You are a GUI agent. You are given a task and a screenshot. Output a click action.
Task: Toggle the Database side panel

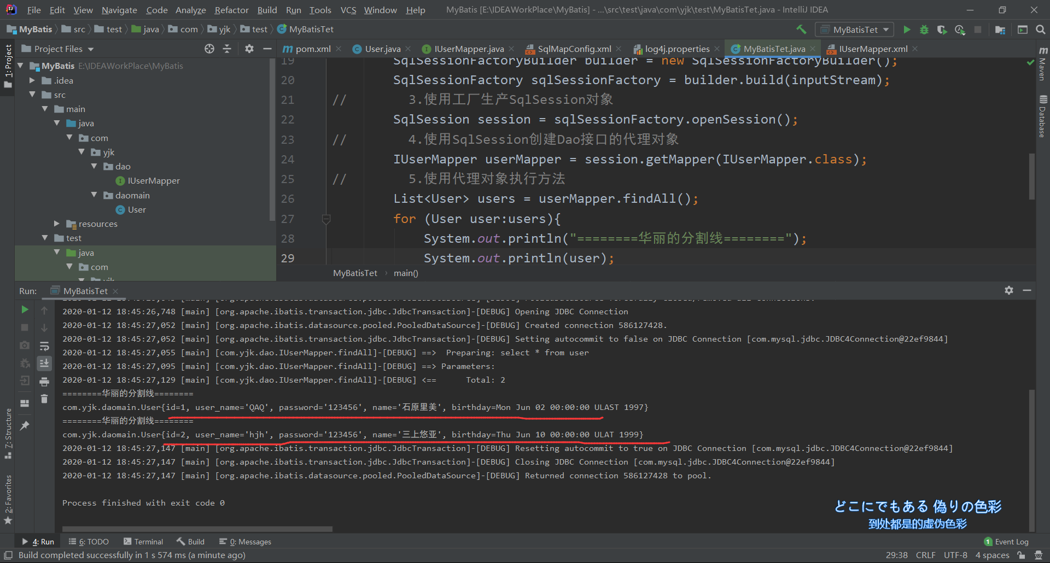pos(1042,116)
